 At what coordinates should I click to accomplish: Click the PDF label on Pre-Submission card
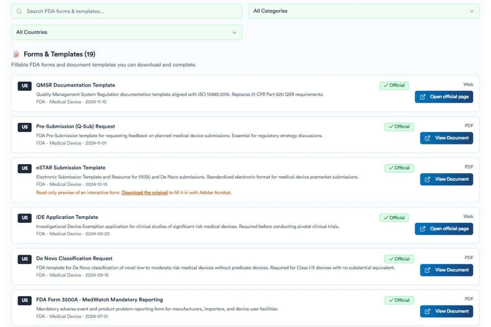pos(469,126)
